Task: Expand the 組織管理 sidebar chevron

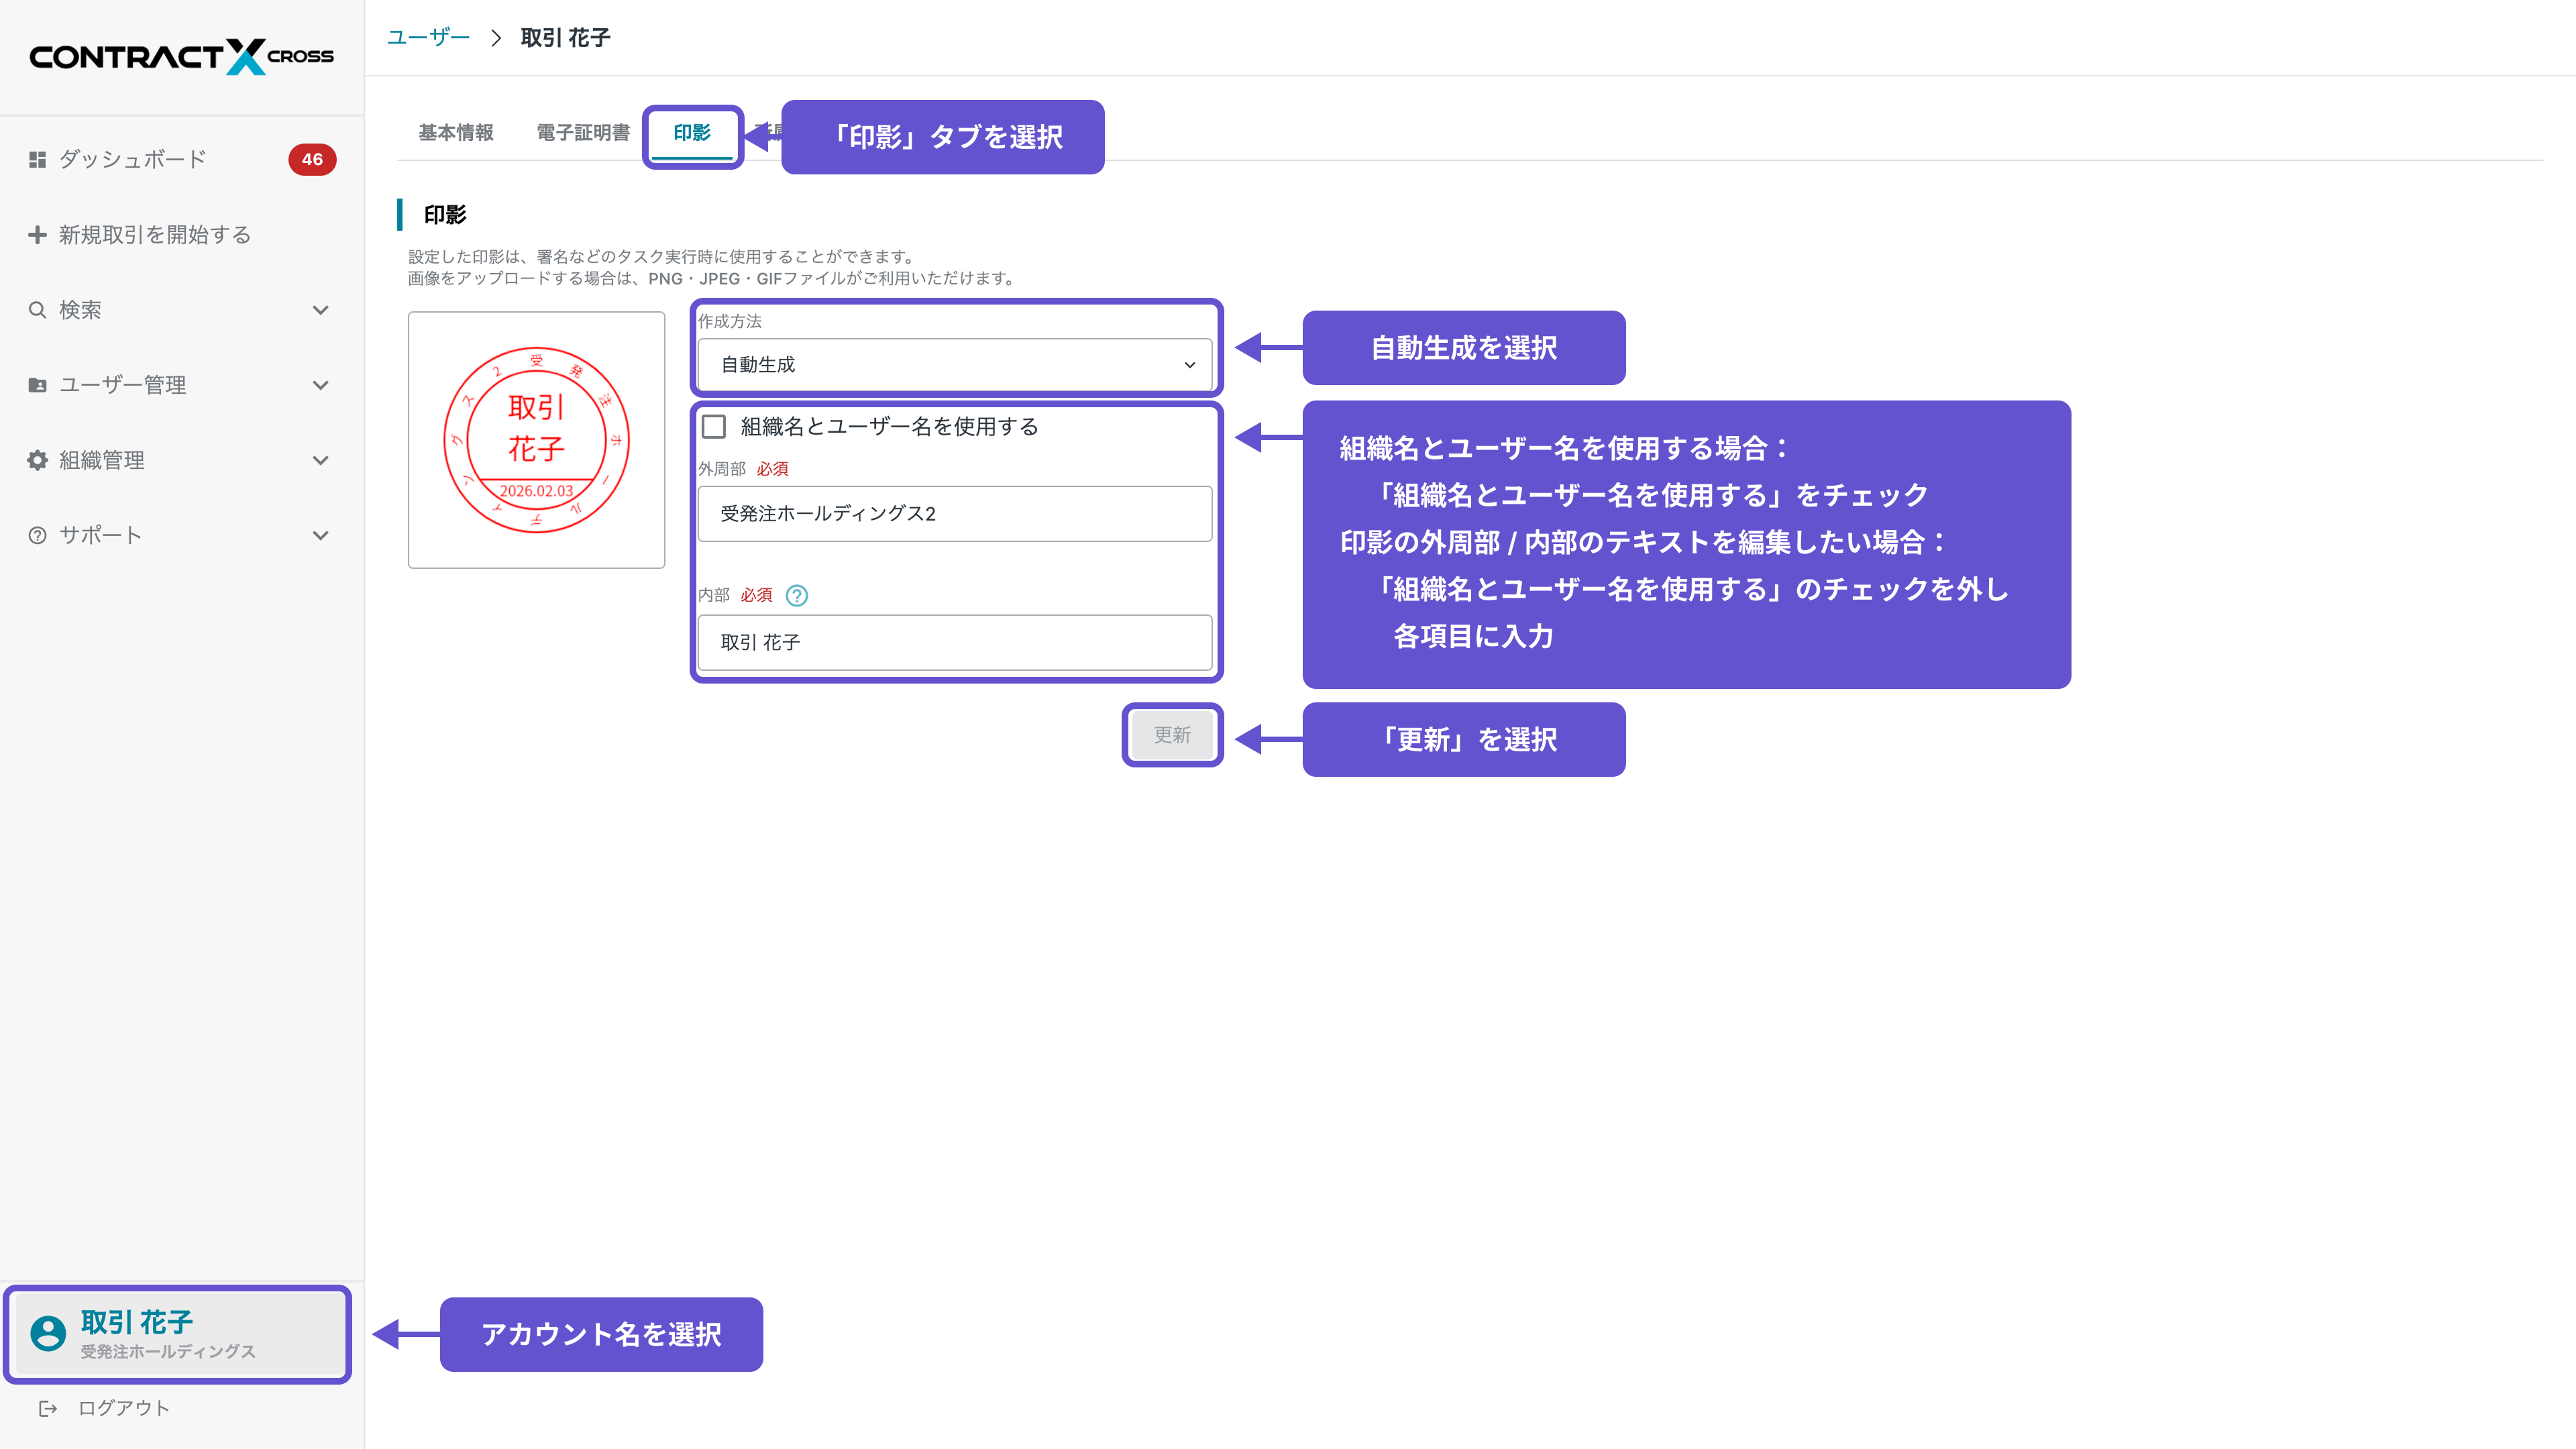Action: point(320,460)
